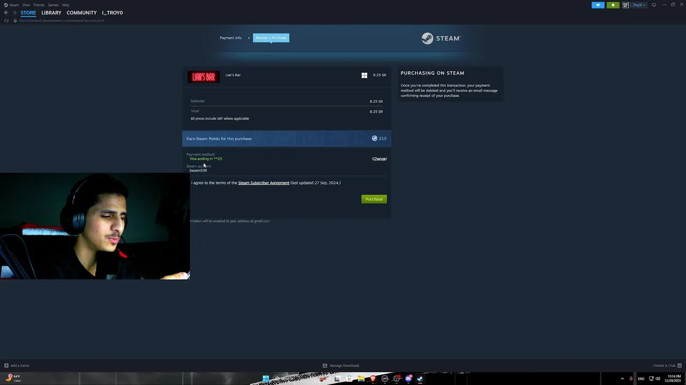
Task: Open Discord from the taskbar
Action: [408, 379]
